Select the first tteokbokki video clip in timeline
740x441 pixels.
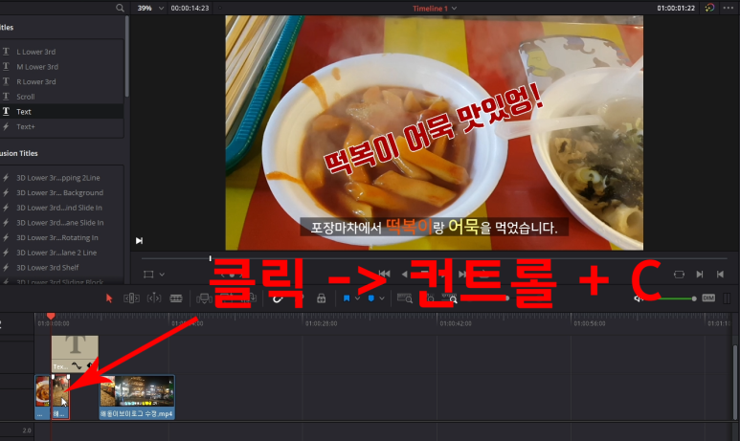pos(42,397)
